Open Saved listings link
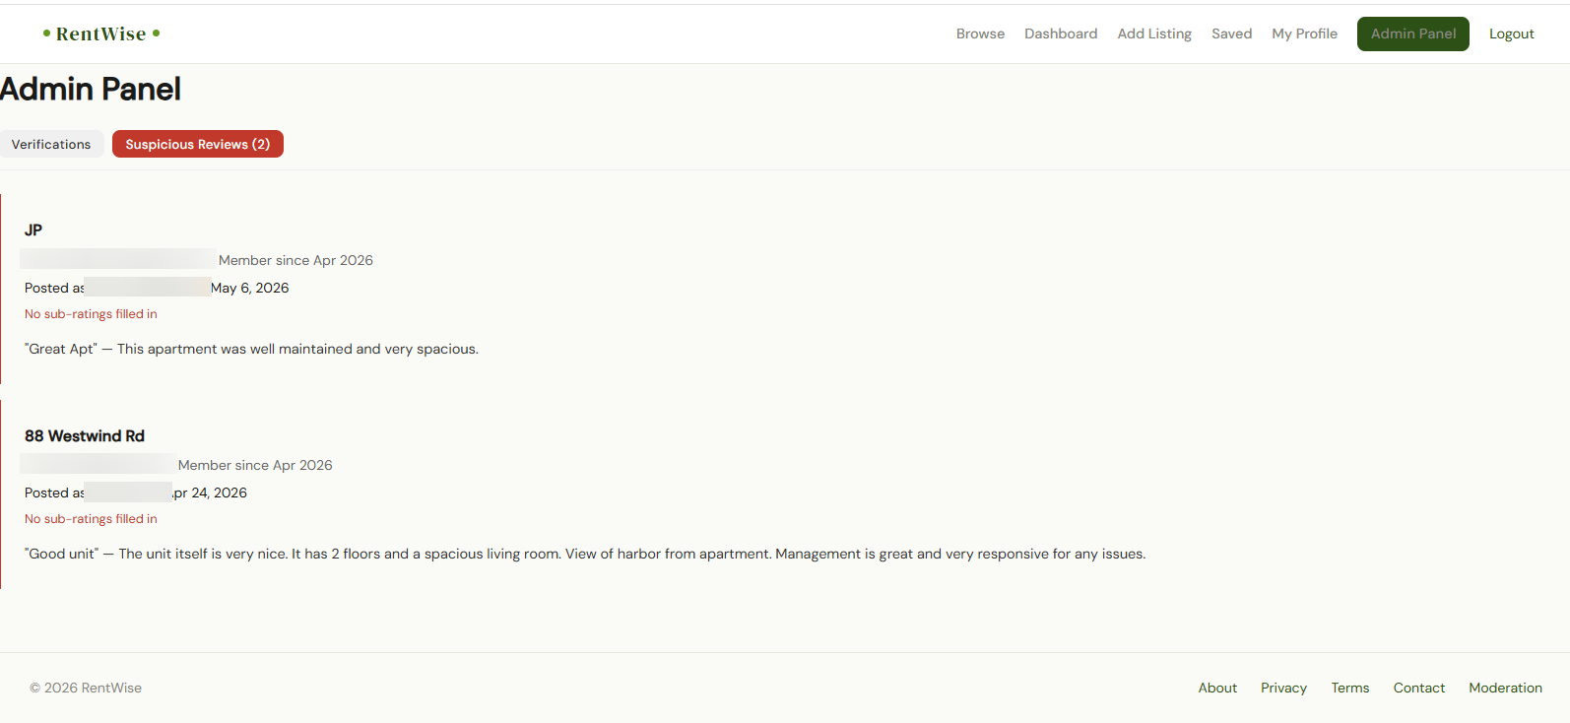Viewport: 1570px width, 723px height. click(x=1231, y=33)
